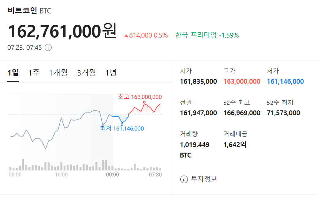Image resolution: width=318 pixels, height=204 pixels.
Task: Click the 저가 value 161,146,000
Action: [285, 81]
